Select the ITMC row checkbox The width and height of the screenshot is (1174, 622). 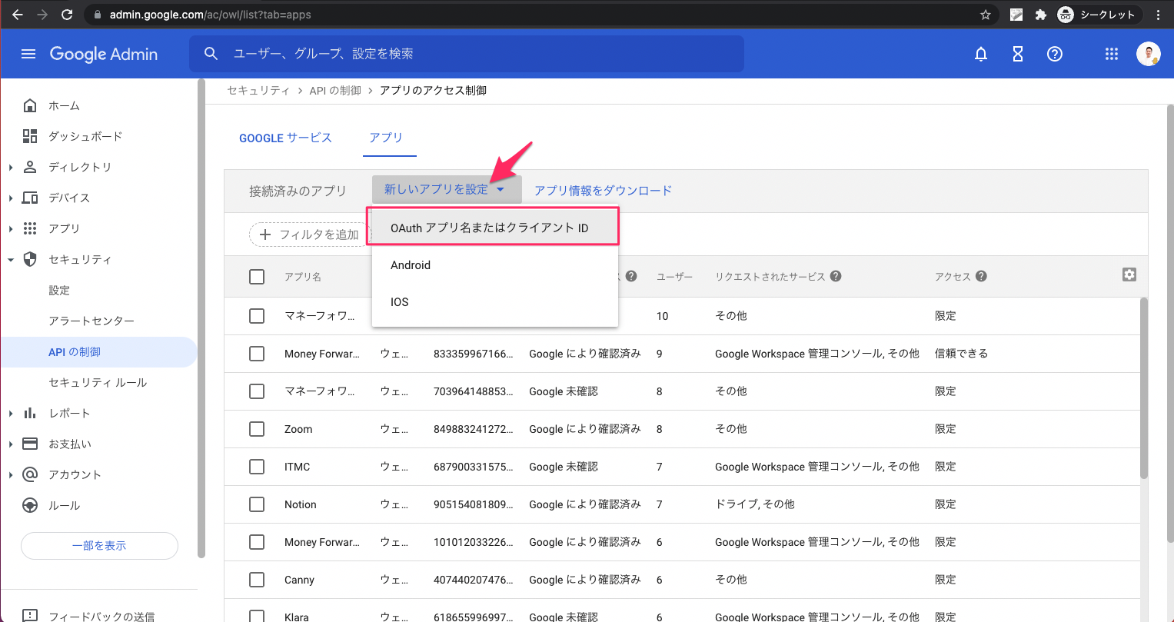click(x=257, y=467)
